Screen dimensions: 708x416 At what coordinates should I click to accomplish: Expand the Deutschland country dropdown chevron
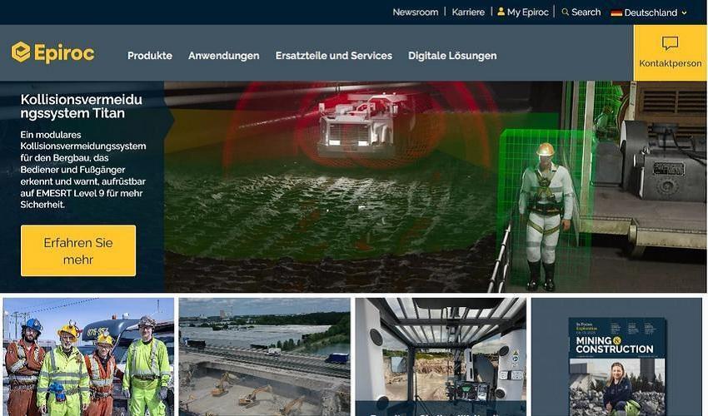coord(684,13)
